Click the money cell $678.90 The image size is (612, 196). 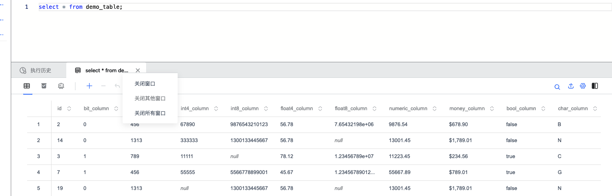pos(458,125)
